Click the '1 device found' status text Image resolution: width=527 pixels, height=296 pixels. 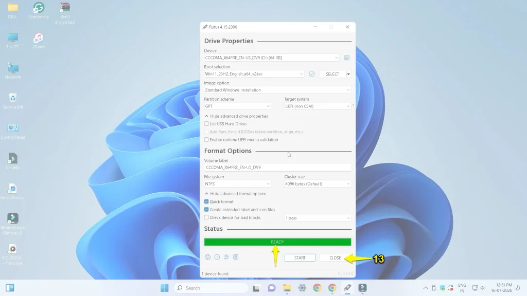[215, 274]
